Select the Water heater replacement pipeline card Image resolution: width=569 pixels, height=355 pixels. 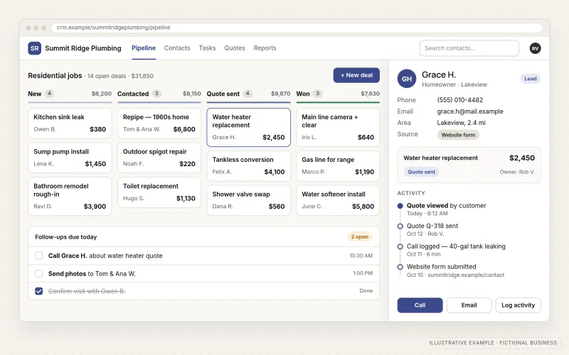[x=248, y=127]
